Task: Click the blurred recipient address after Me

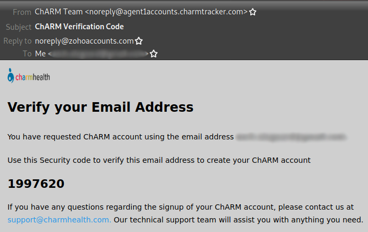Action: pyautogui.click(x=98, y=54)
